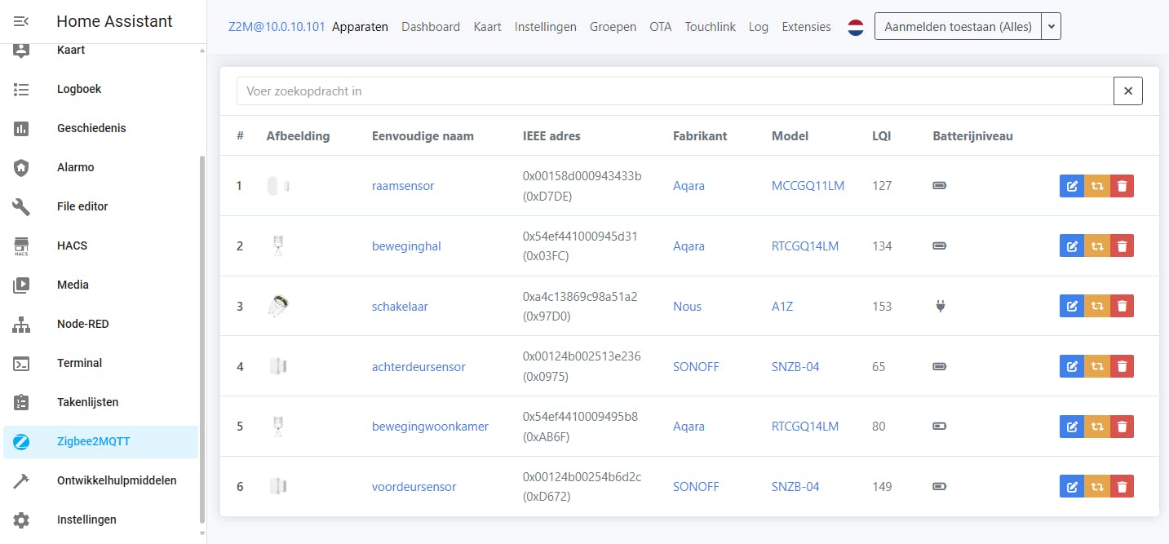This screenshot has height=544, width=1169.
Task: Select the IEEE address 0xa4c13869c98a51a2
Action: 580,297
